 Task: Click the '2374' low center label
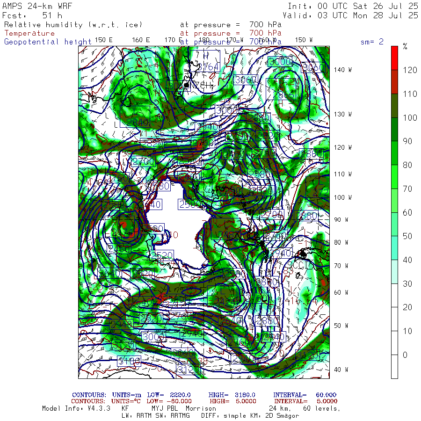tap(120, 227)
